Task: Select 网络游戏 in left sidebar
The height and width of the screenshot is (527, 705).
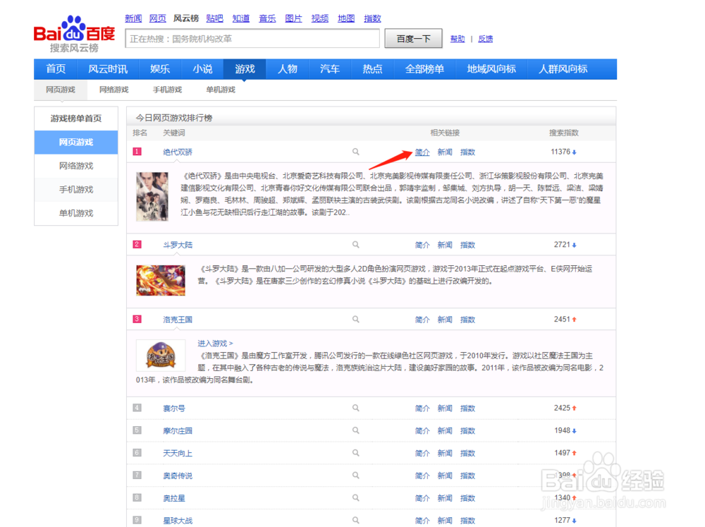Action: [x=76, y=166]
